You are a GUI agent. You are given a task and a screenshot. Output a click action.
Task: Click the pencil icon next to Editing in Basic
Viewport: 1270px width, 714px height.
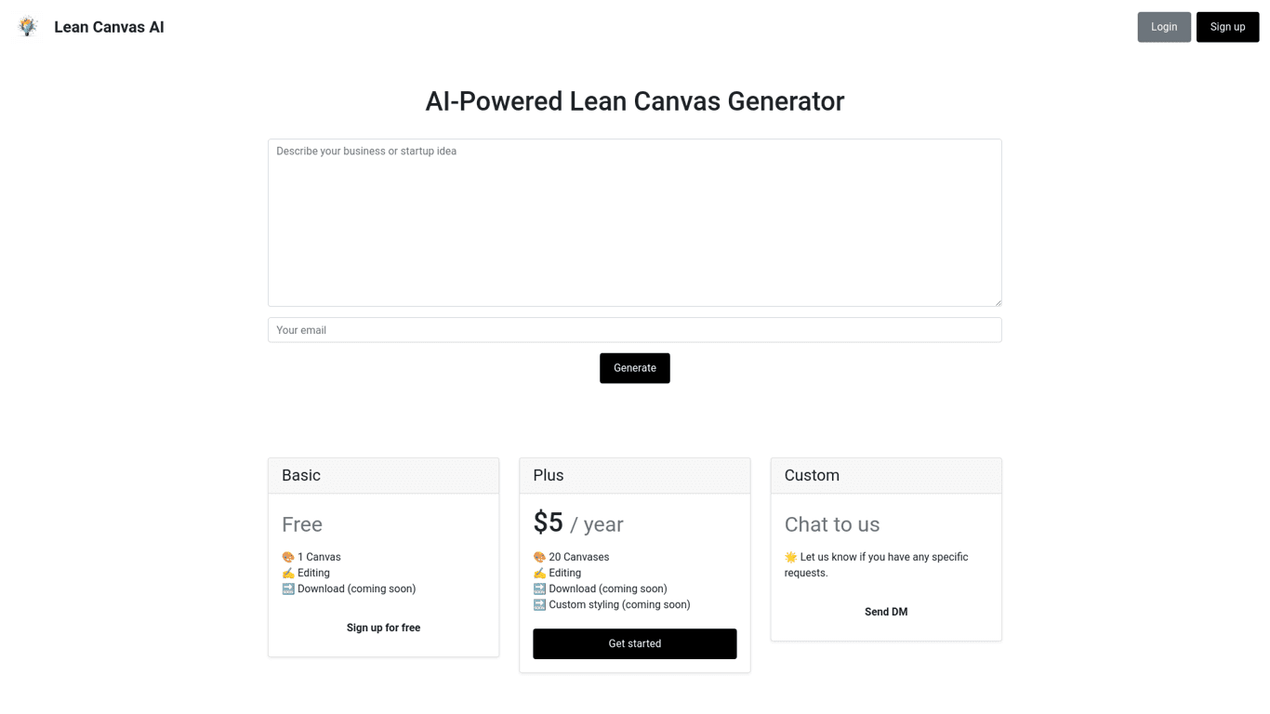click(287, 572)
